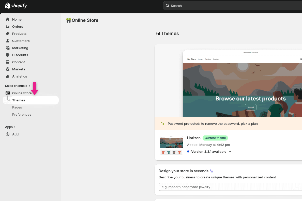
Task: Open the Discounts section
Action: pyautogui.click(x=20, y=55)
